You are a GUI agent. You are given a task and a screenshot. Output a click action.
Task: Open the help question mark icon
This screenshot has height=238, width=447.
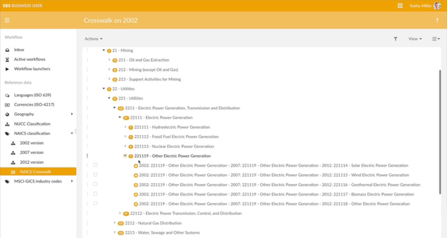[437, 20]
